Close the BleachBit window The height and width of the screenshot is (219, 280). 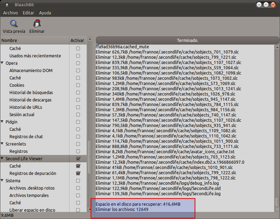click(x=273, y=5)
